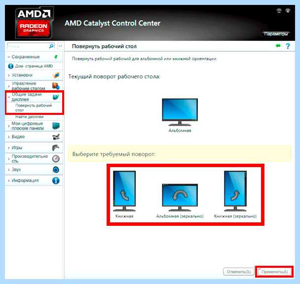Close the Catalyst Control Center window
The image size is (300, 284).
click(x=288, y=11)
